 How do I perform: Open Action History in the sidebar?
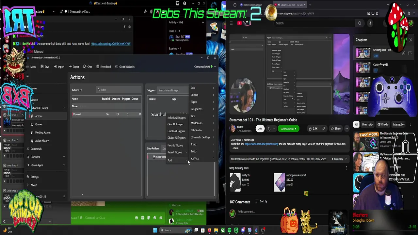click(41, 141)
